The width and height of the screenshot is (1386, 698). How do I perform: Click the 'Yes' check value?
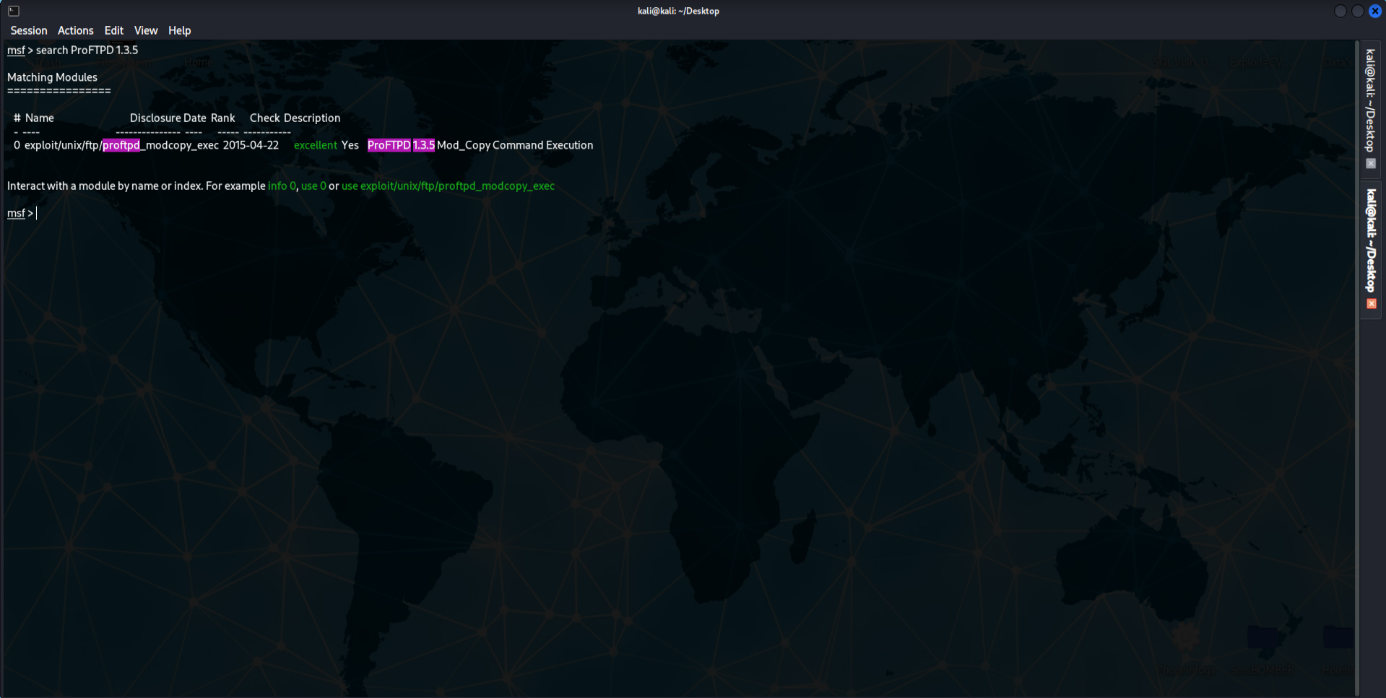[x=350, y=145]
